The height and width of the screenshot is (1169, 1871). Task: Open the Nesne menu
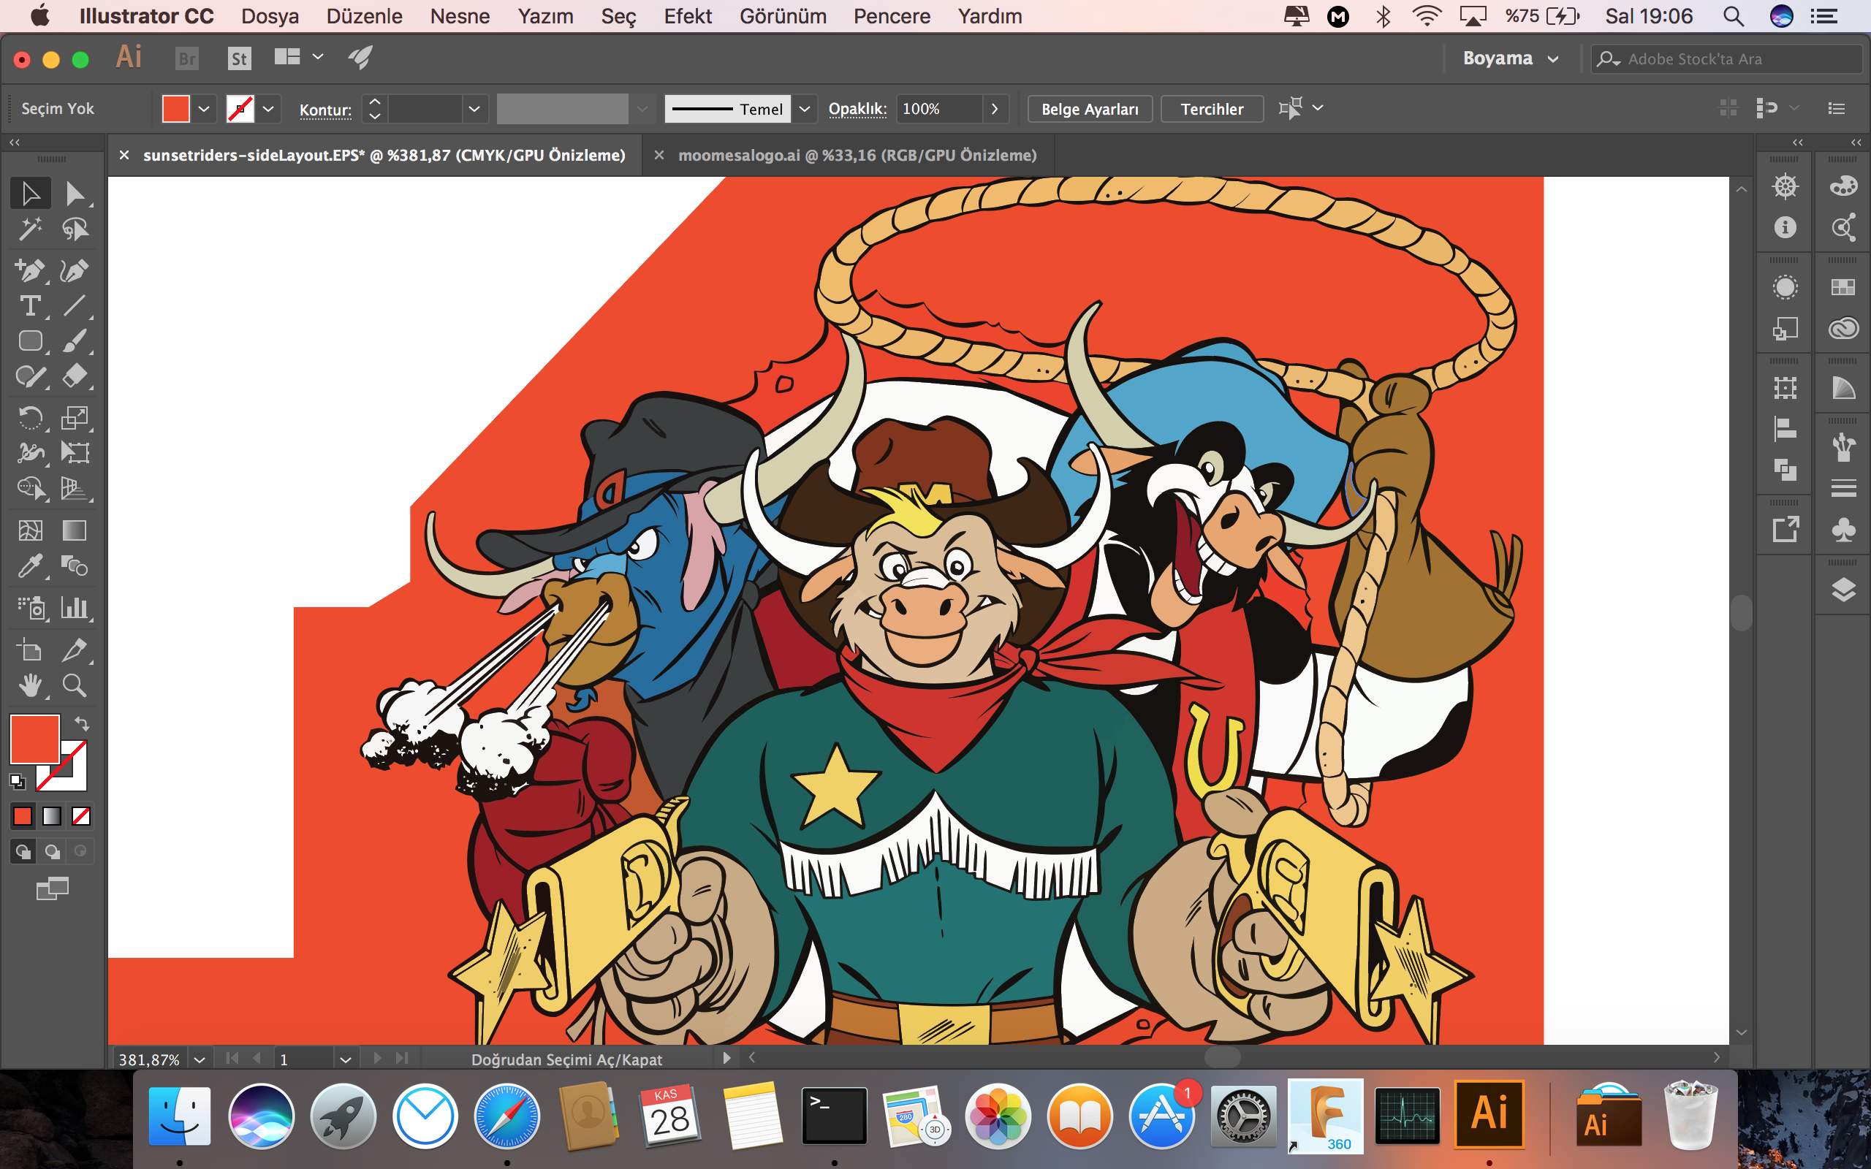(460, 16)
